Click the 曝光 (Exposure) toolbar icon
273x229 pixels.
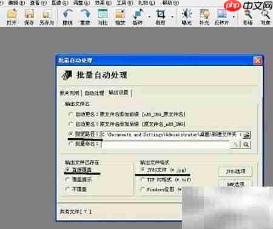coord(186,17)
